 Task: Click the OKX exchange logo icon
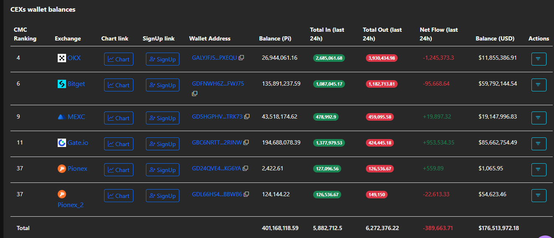[x=62, y=58]
